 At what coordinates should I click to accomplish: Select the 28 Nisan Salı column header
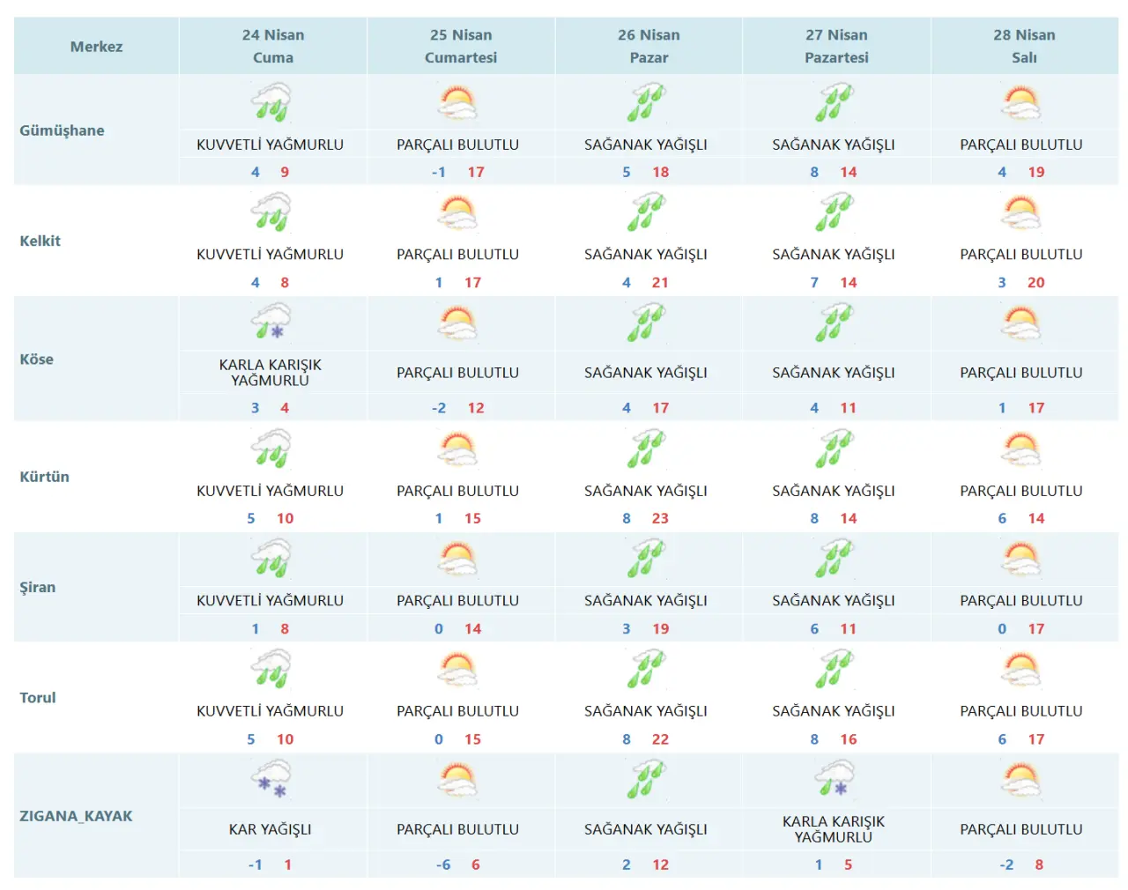click(1024, 46)
